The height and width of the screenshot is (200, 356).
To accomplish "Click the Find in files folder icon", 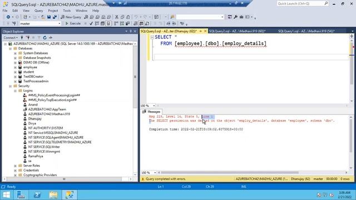I will pyautogui.click(x=172, y=17).
